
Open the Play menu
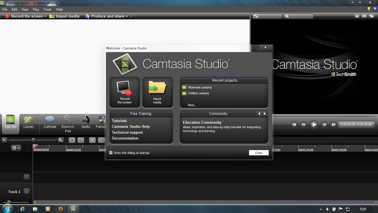pos(36,9)
